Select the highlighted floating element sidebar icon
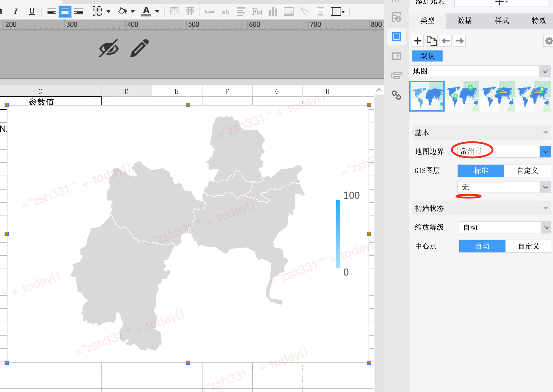The height and width of the screenshot is (392, 553). [396, 37]
